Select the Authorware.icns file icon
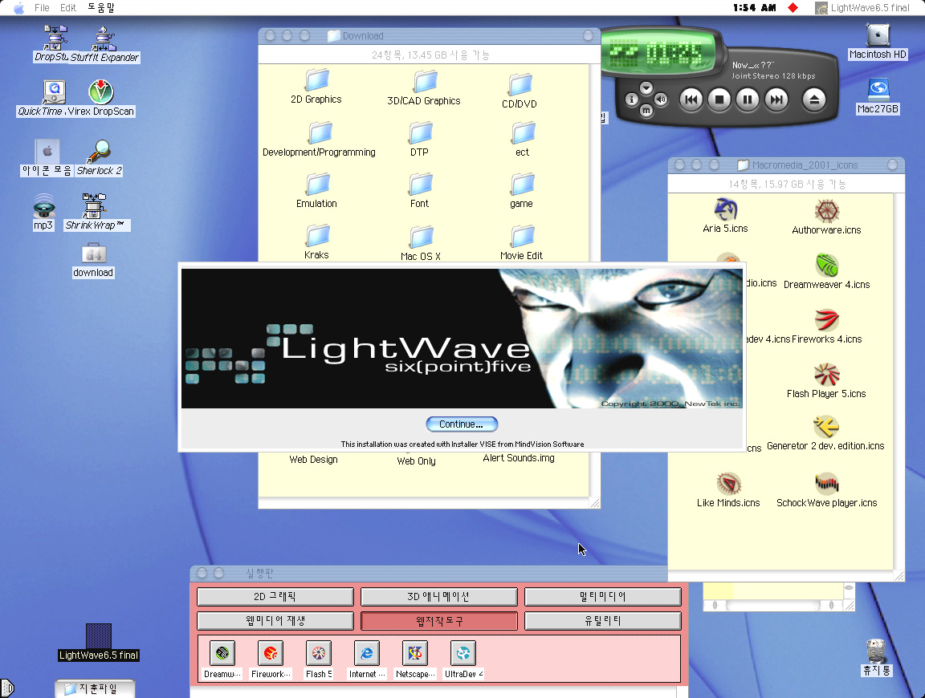The width and height of the screenshot is (925, 698). pyautogui.click(x=826, y=212)
